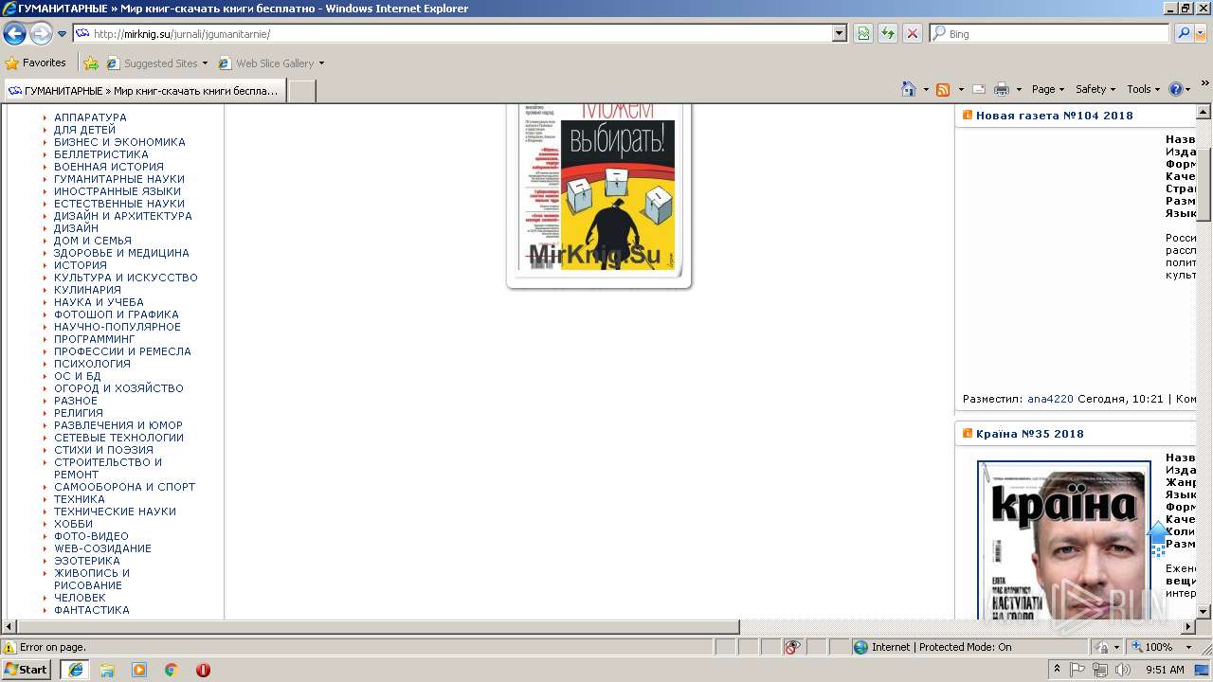Open the Новая газета №104 2018 title
Viewport: 1213px width, 682px height.
click(1055, 116)
